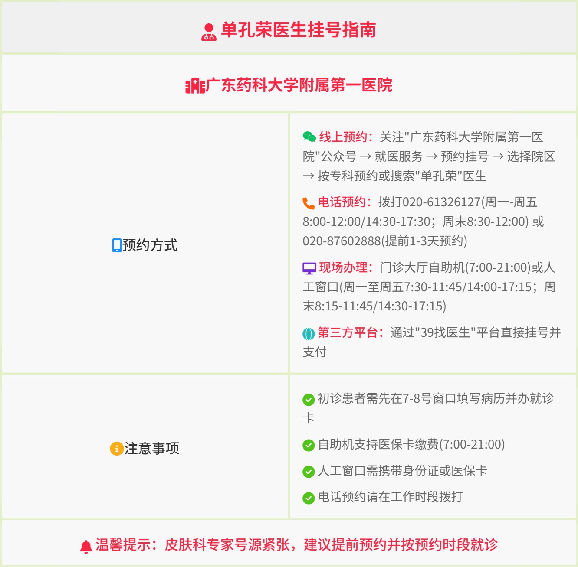This screenshot has width=578, height=567.
Task: Click the phone number 020-87602888
Action: (342, 241)
